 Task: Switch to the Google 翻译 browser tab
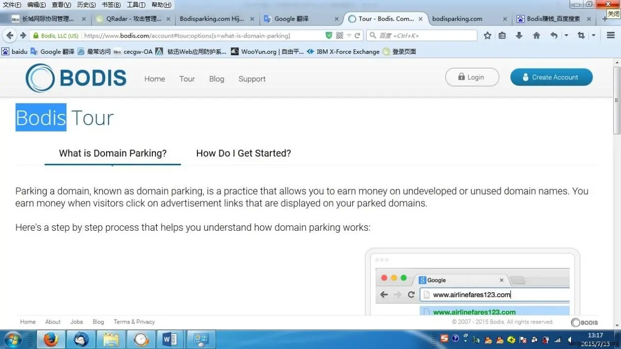coord(300,19)
